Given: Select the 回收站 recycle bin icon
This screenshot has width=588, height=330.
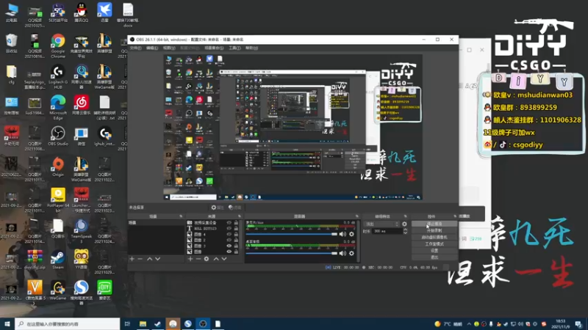Looking at the screenshot, I should click(x=11, y=43).
